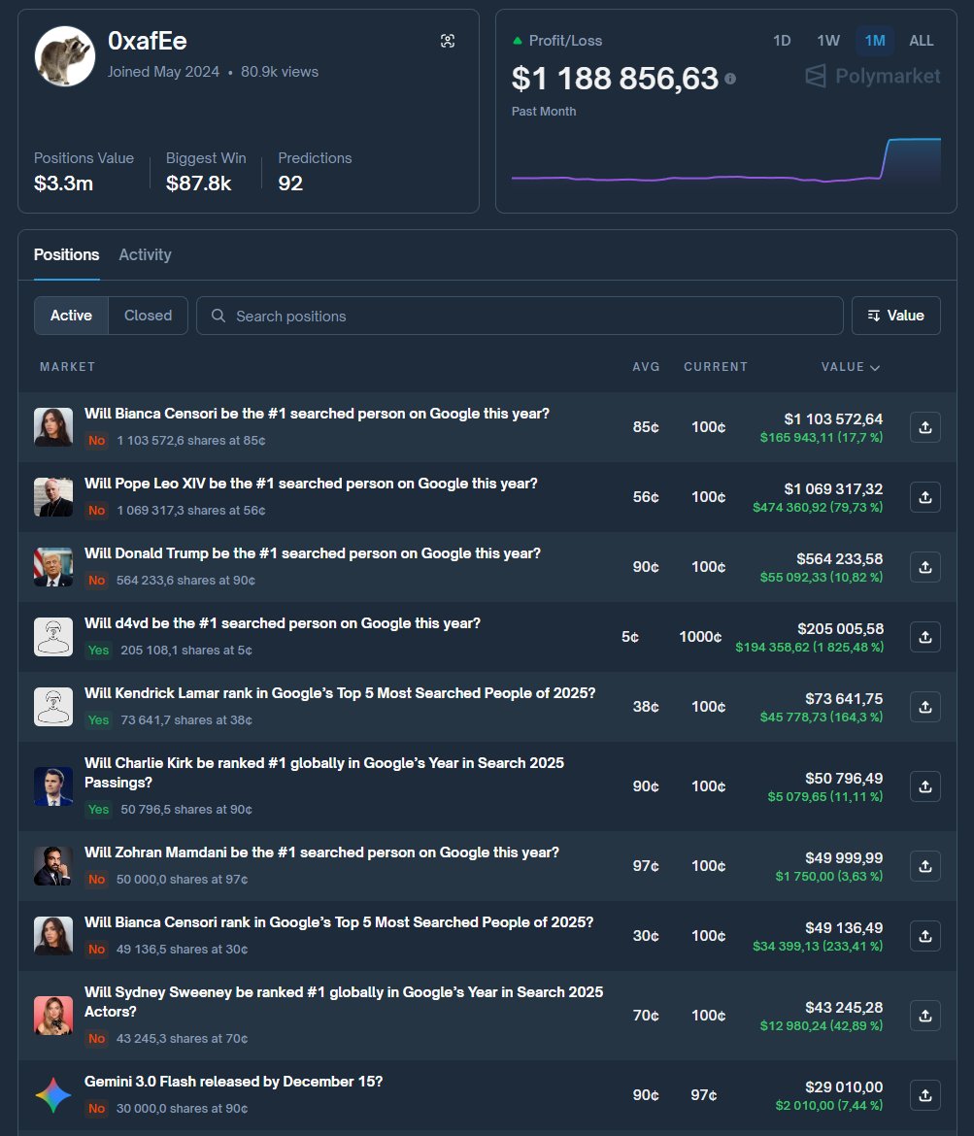
Task: Open Charlie Kirk Passings market
Action: (x=324, y=773)
